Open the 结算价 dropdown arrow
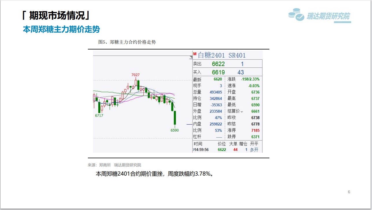Viewport: 372px width, 210px height. click(x=242, y=112)
